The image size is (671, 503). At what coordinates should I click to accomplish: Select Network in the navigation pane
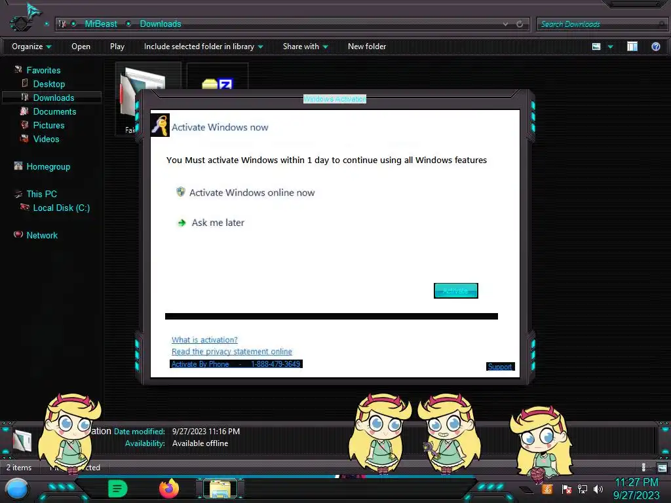click(x=42, y=235)
